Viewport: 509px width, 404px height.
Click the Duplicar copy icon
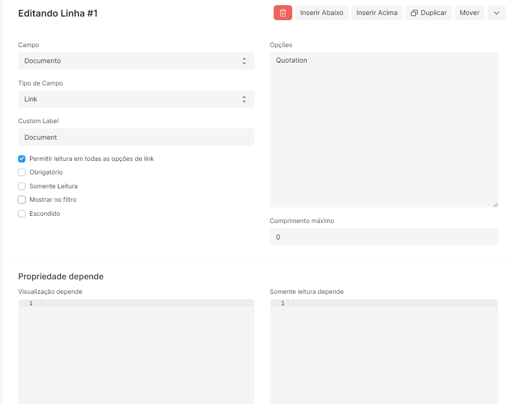[414, 13]
